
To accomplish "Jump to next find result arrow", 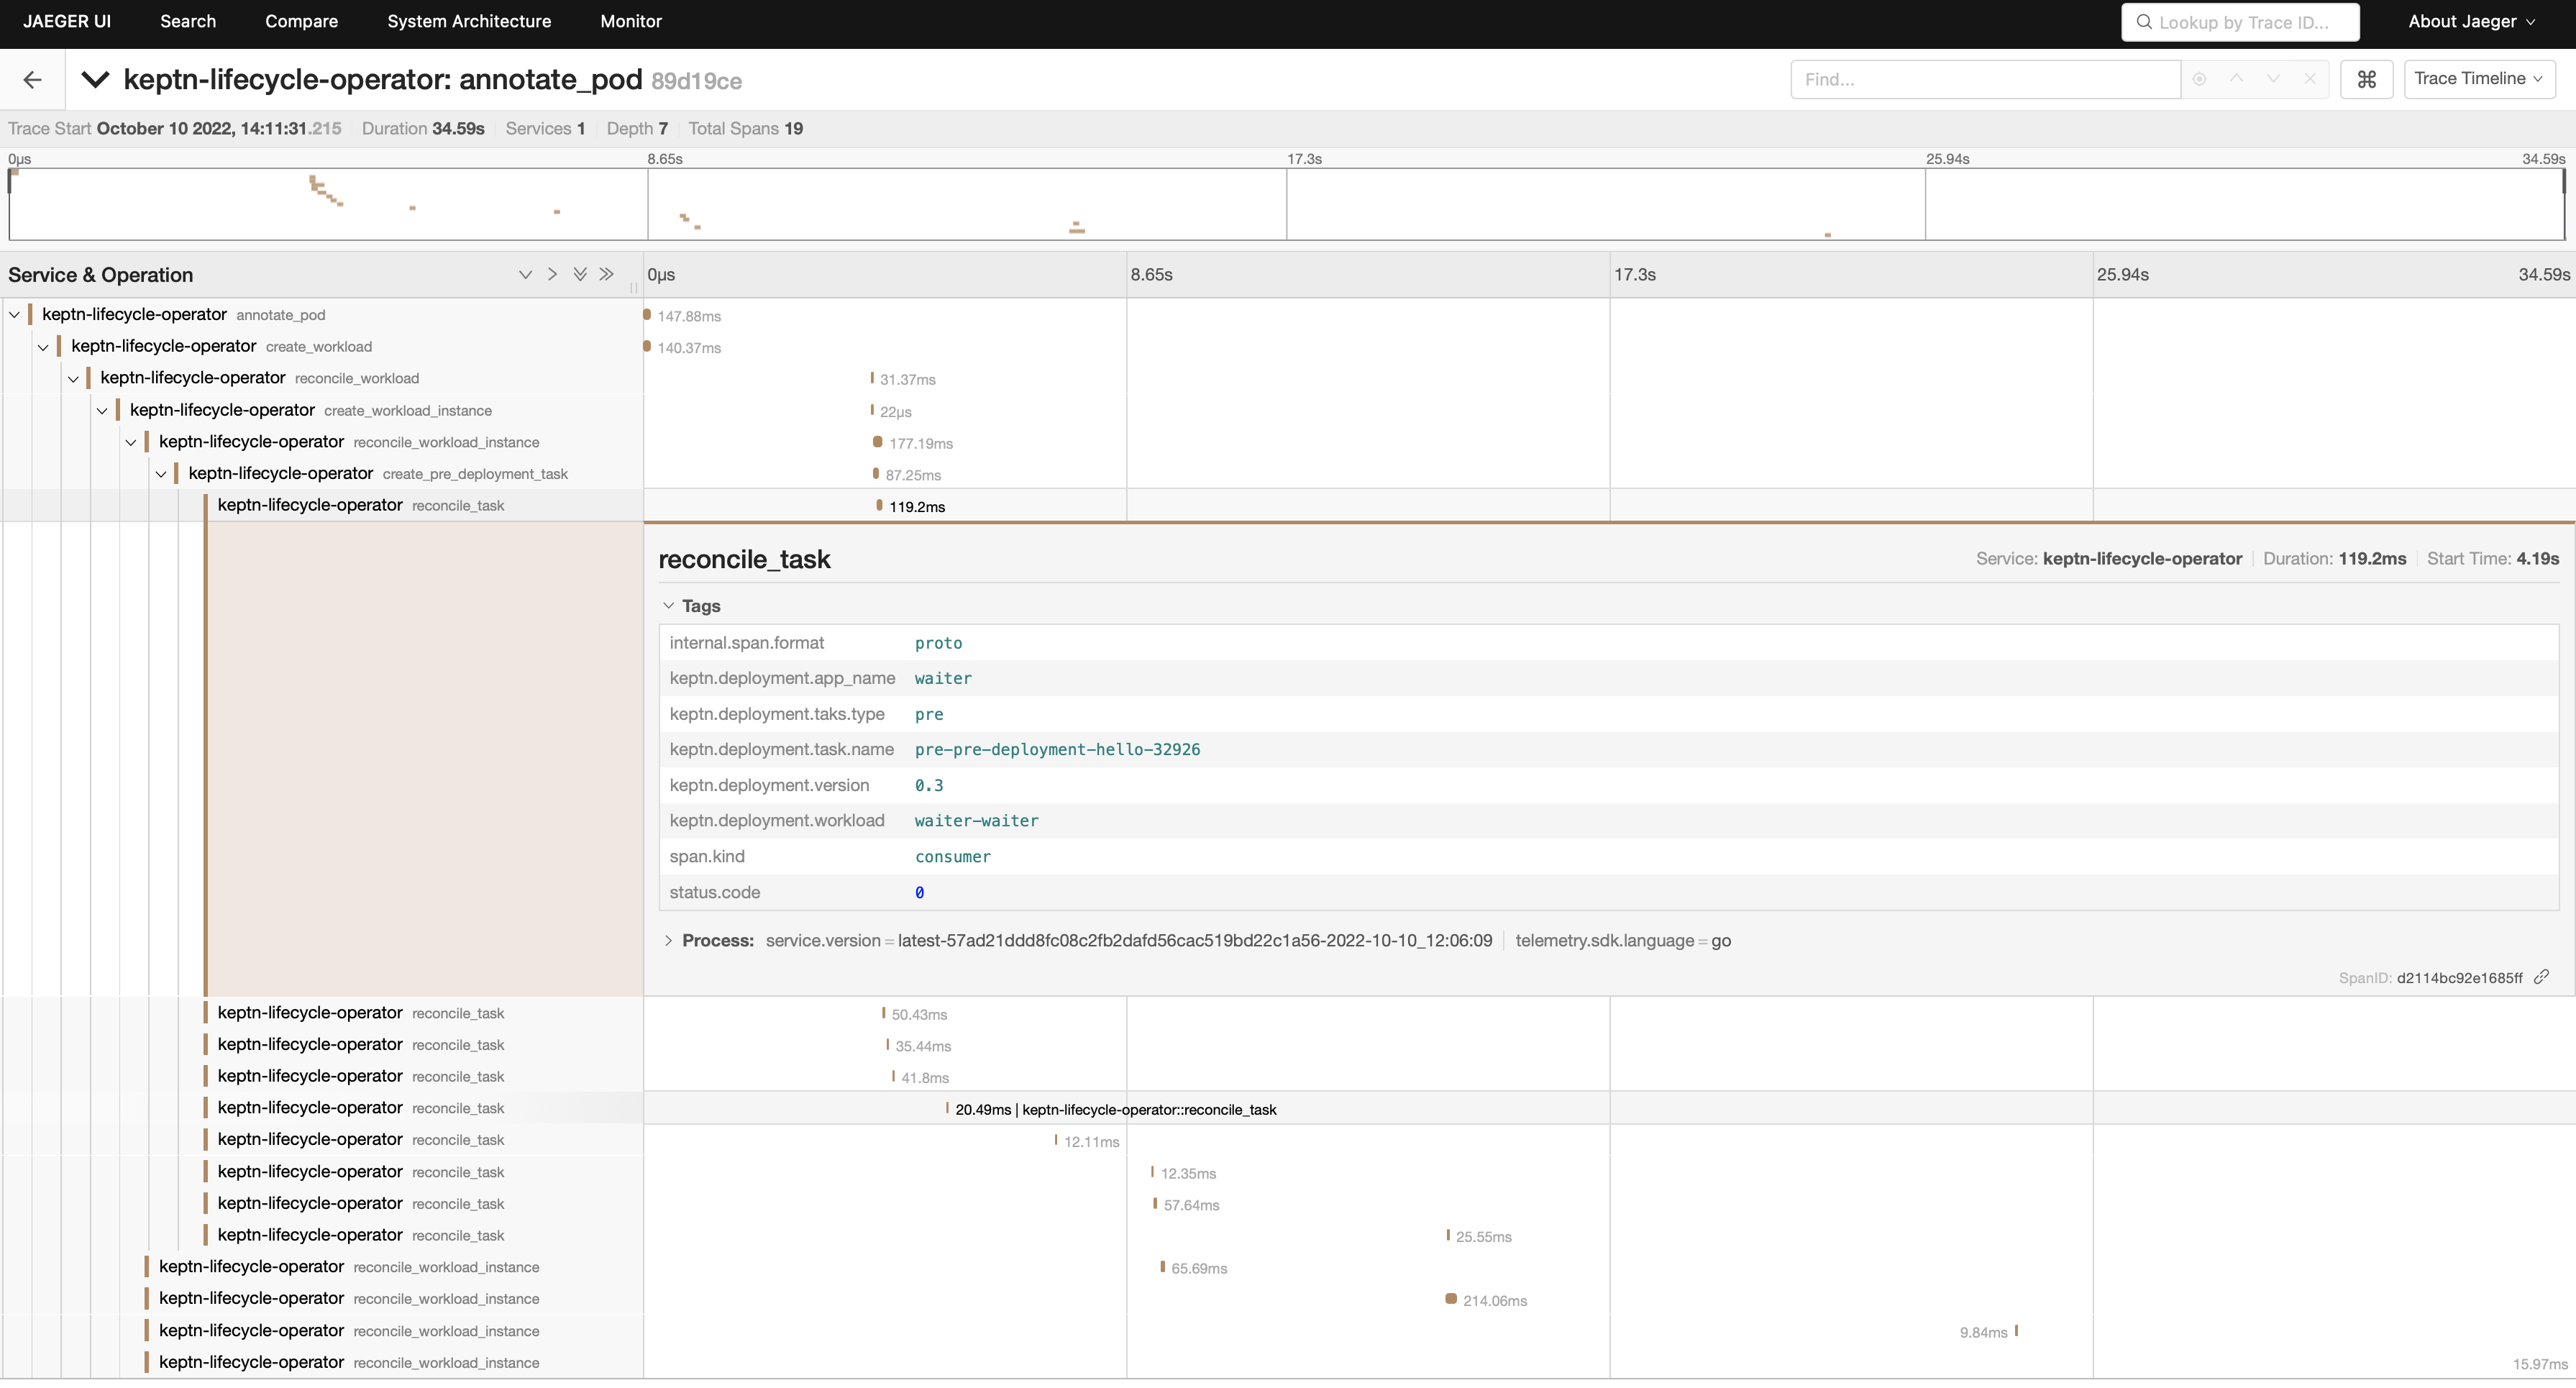I will tap(2273, 79).
